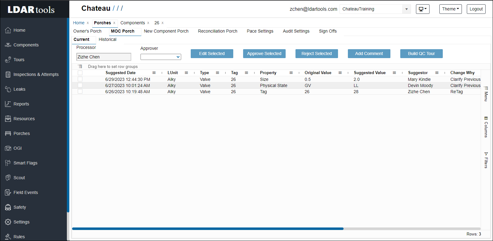The image size is (493, 241).
Task: Open the monitor display dropdown
Action: click(423, 9)
